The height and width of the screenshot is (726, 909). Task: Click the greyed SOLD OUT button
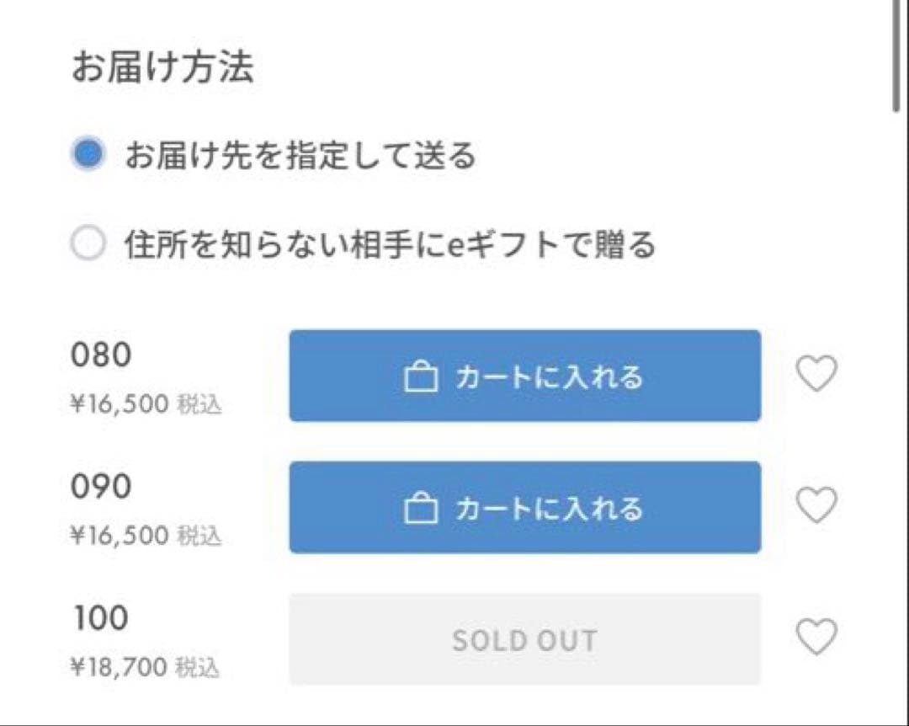coord(524,640)
